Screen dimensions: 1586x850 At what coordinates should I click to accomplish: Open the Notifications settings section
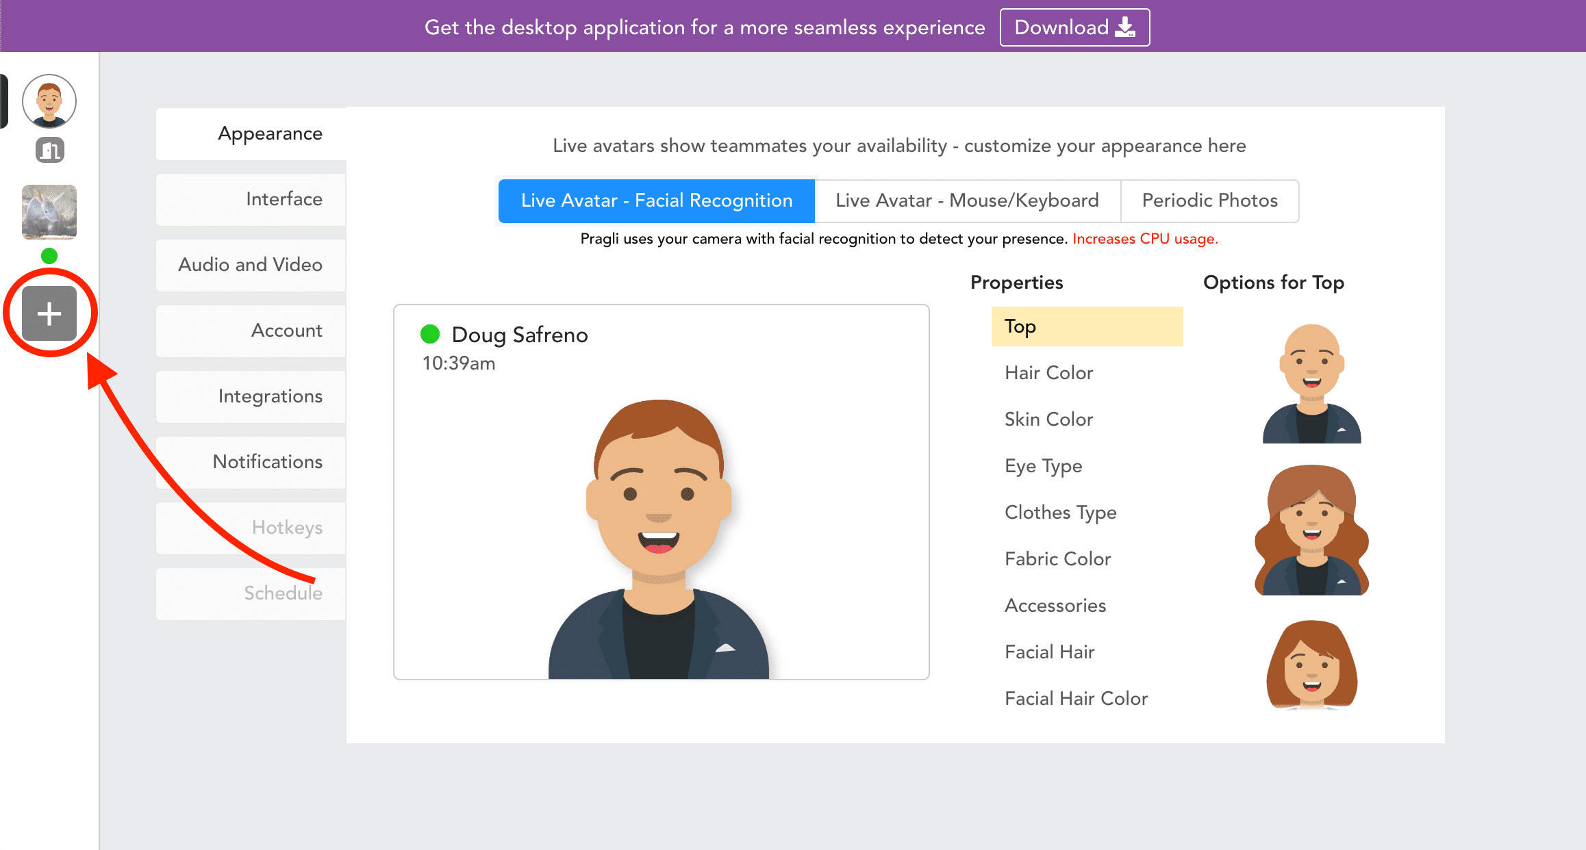pyautogui.click(x=252, y=462)
